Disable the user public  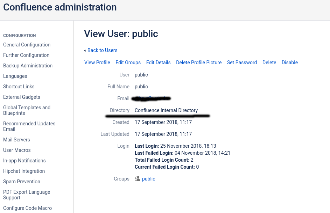(289, 63)
